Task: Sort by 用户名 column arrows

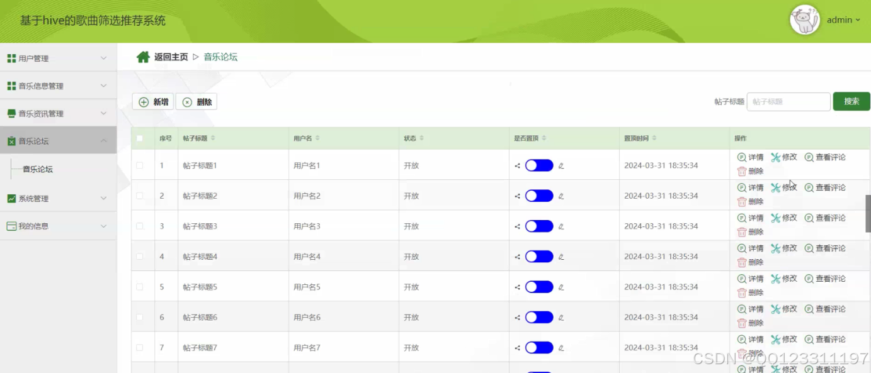Action: point(317,138)
